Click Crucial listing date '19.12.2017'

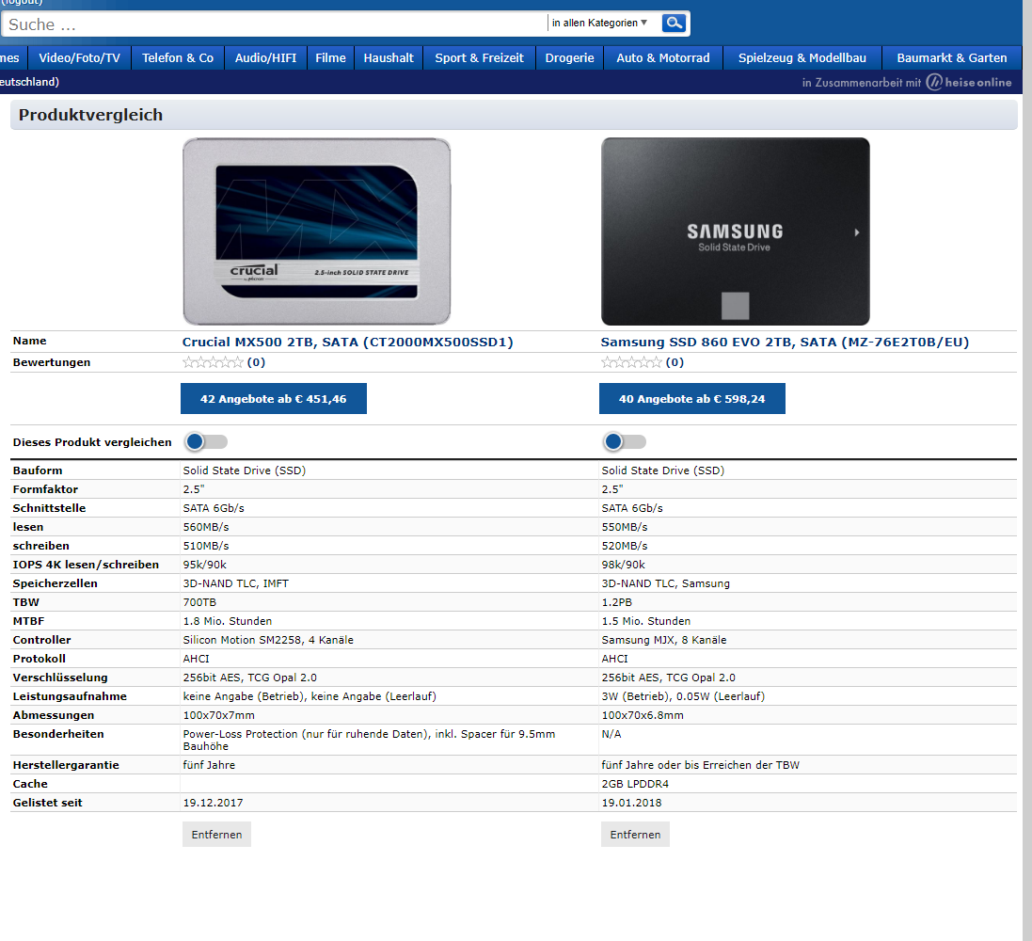pos(213,803)
